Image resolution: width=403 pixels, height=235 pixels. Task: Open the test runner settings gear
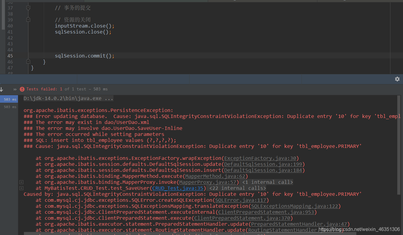(397, 79)
